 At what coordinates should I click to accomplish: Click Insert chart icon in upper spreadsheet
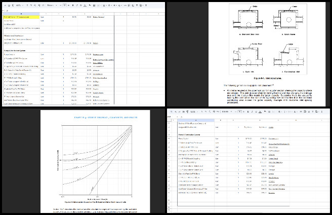(x=133, y=5)
